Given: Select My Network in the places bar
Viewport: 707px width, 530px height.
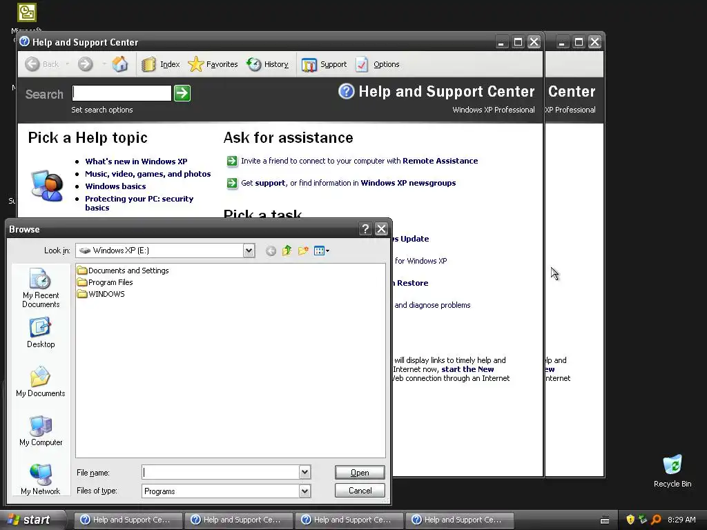Looking at the screenshot, I should pyautogui.click(x=41, y=479).
